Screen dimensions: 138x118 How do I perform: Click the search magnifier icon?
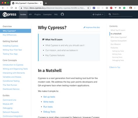[110, 14]
